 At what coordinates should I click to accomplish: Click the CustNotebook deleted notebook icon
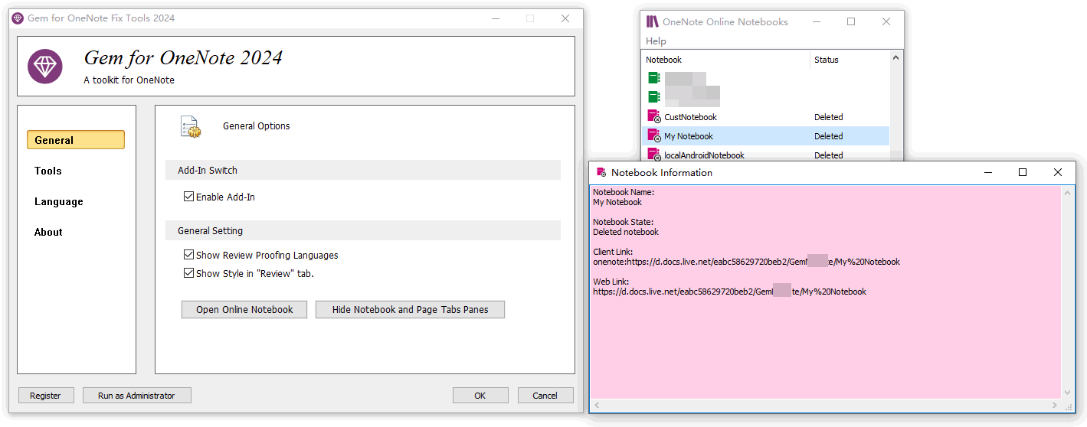[653, 116]
